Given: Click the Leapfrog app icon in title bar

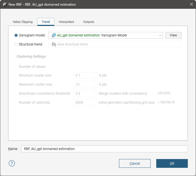Looking at the screenshot, I should click(x=5, y=5).
